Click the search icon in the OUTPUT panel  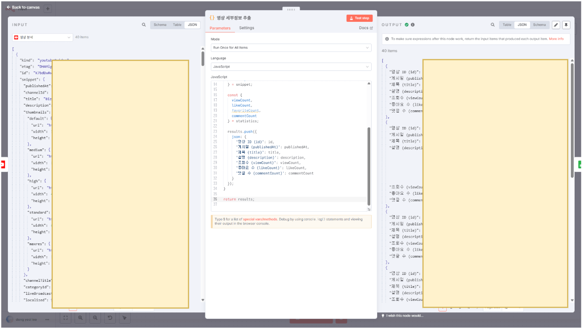click(493, 25)
